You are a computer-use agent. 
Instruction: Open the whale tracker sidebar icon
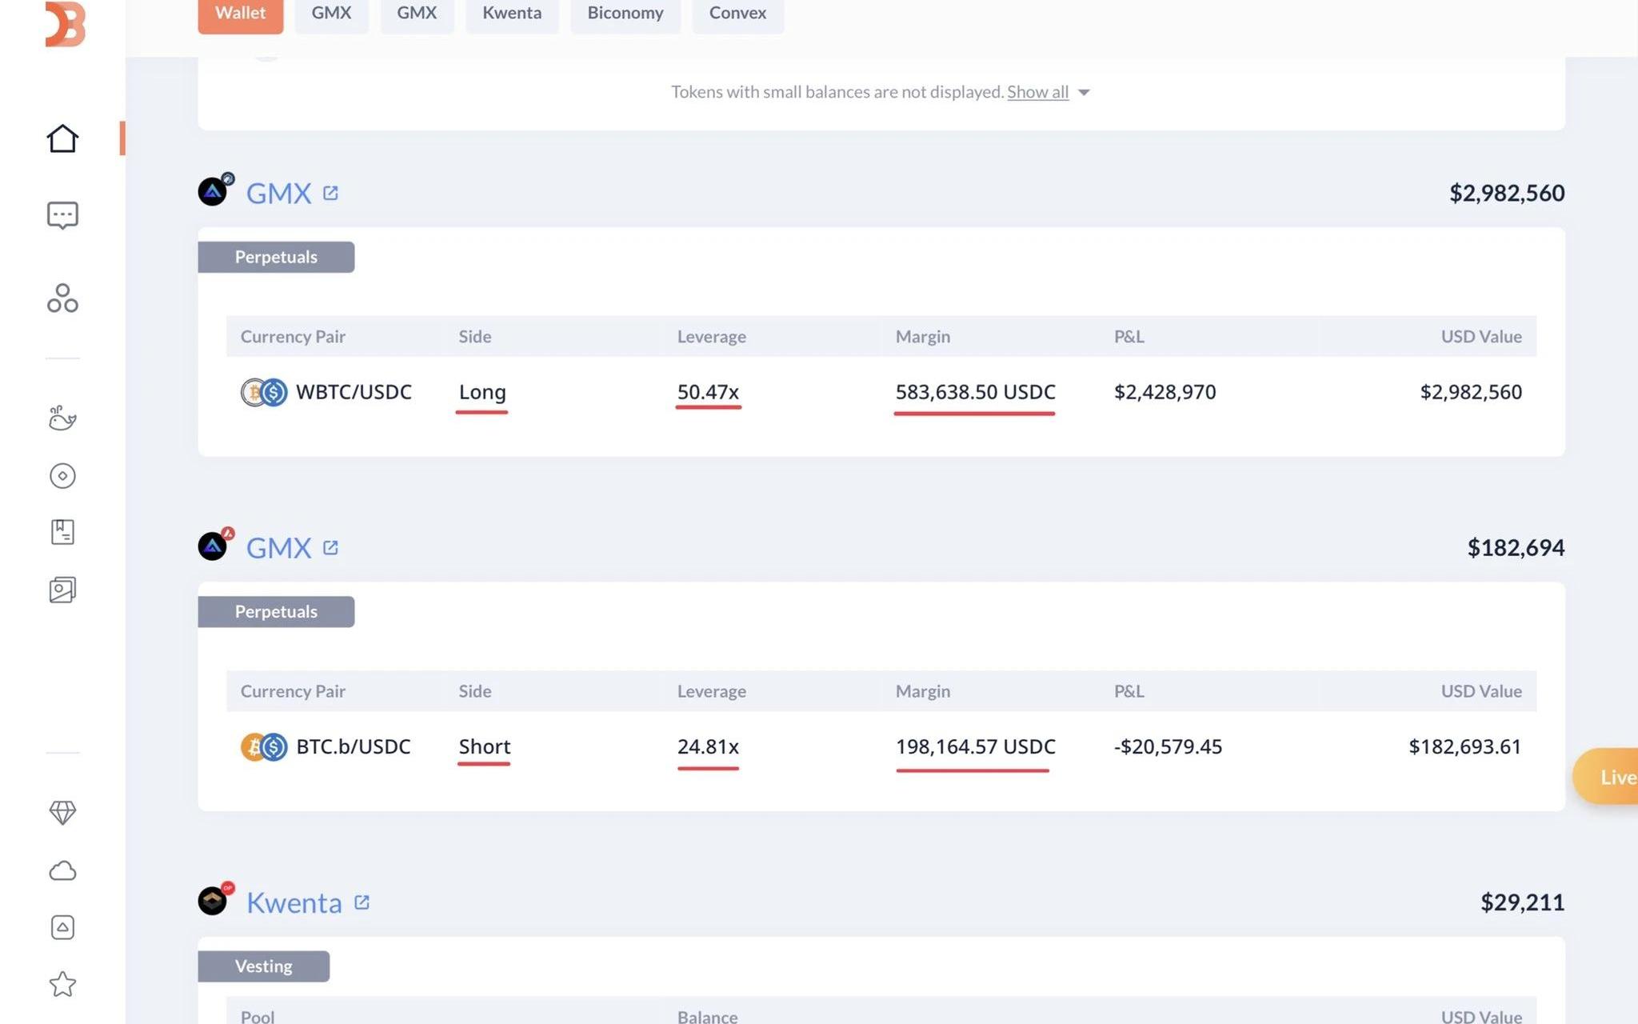[62, 418]
